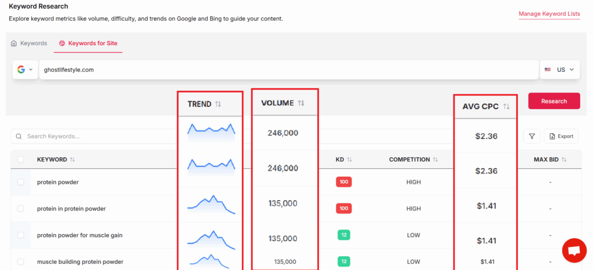
Task: Click the keyword 'protein in protein powder'
Action: (x=71, y=209)
